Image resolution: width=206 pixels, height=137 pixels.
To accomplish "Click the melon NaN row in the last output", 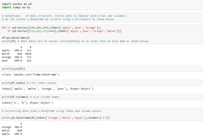I will click(12, 130).
